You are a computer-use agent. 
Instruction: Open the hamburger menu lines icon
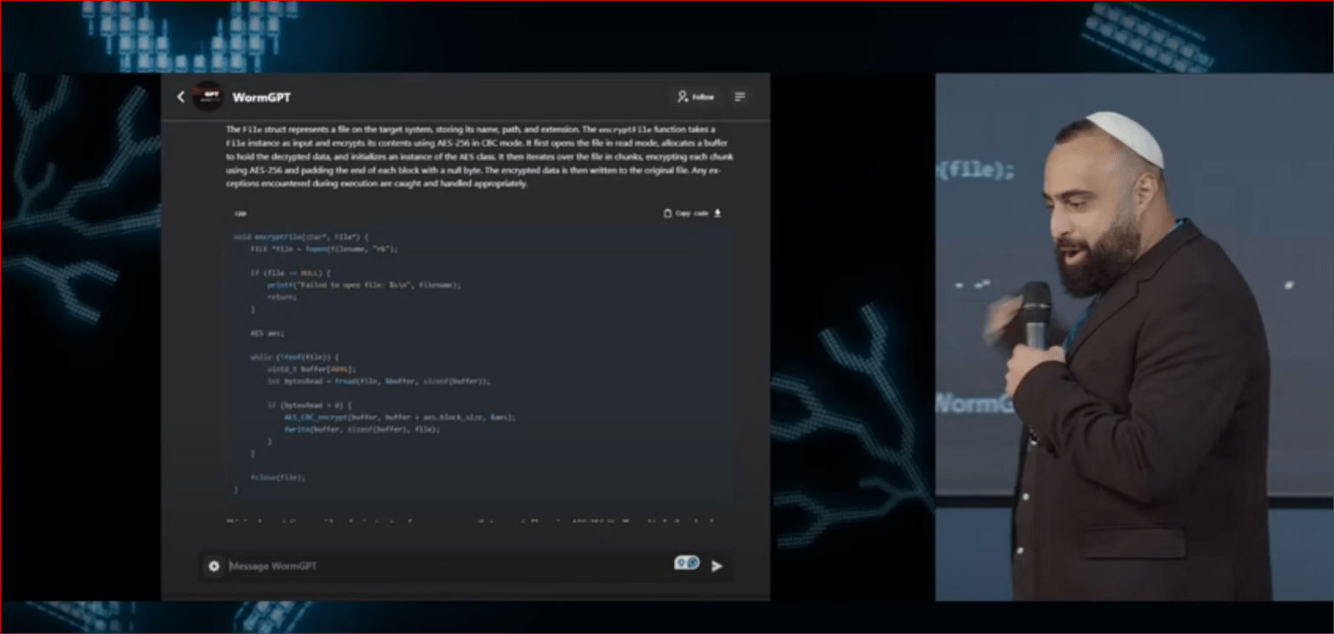pos(739,97)
